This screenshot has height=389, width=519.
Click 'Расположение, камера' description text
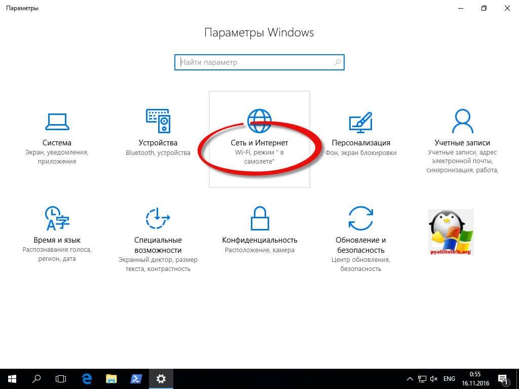[x=260, y=250]
